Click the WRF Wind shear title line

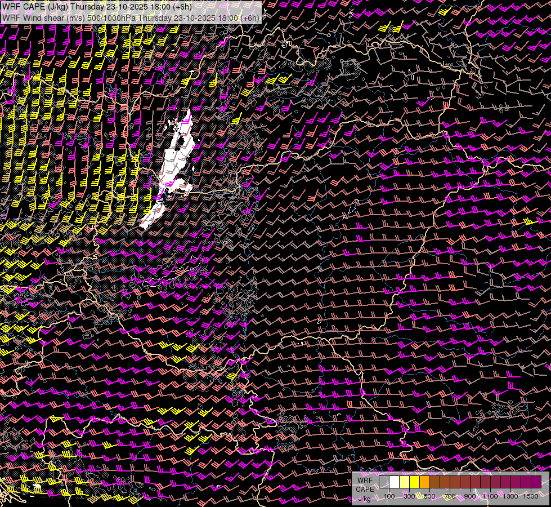click(x=131, y=17)
